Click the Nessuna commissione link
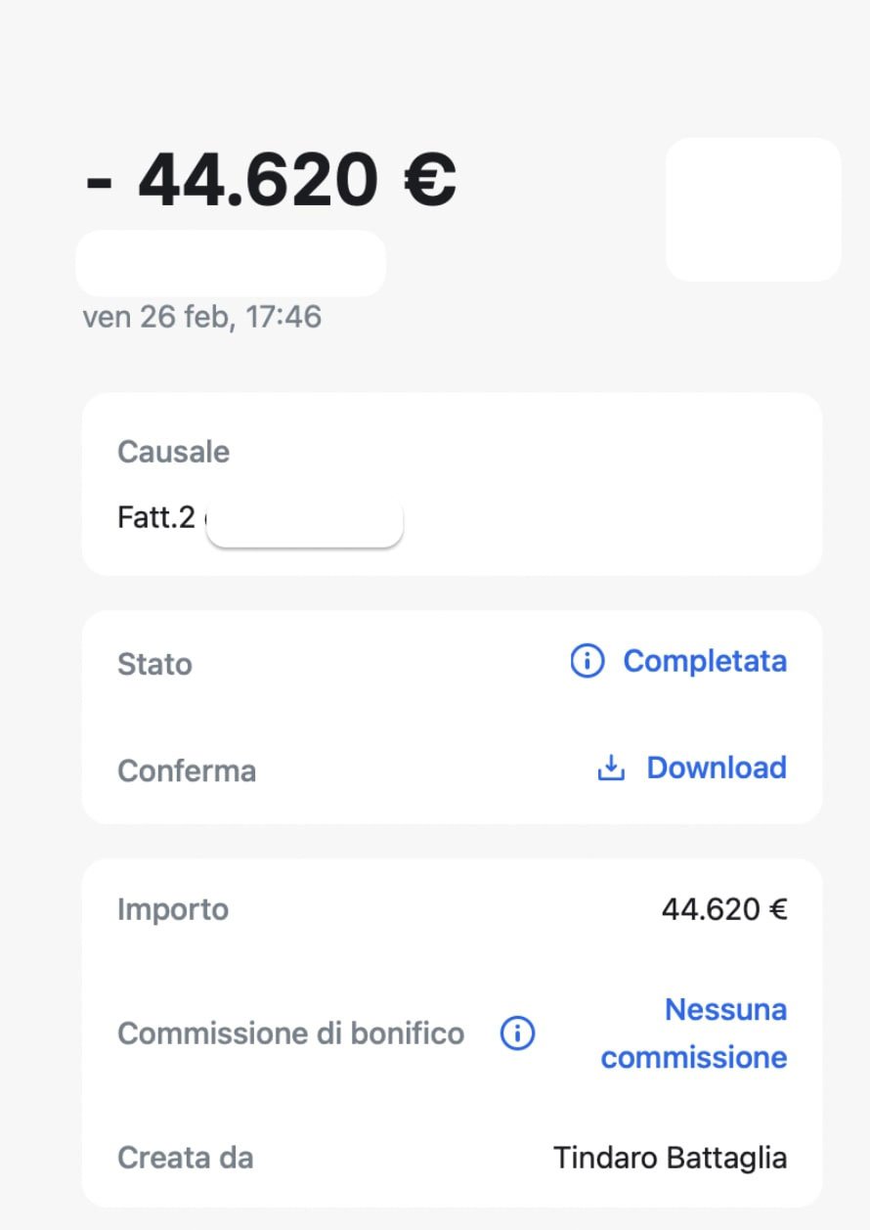The width and height of the screenshot is (870, 1230). pos(694,1033)
